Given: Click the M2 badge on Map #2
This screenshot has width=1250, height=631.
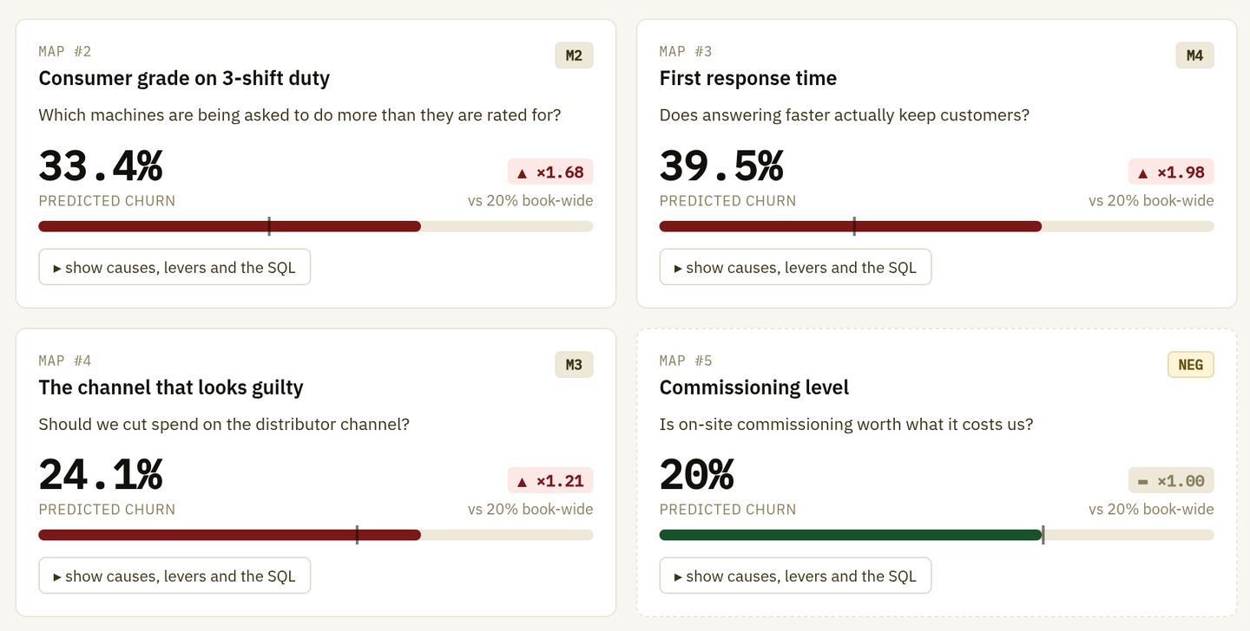Looking at the screenshot, I should [x=574, y=55].
